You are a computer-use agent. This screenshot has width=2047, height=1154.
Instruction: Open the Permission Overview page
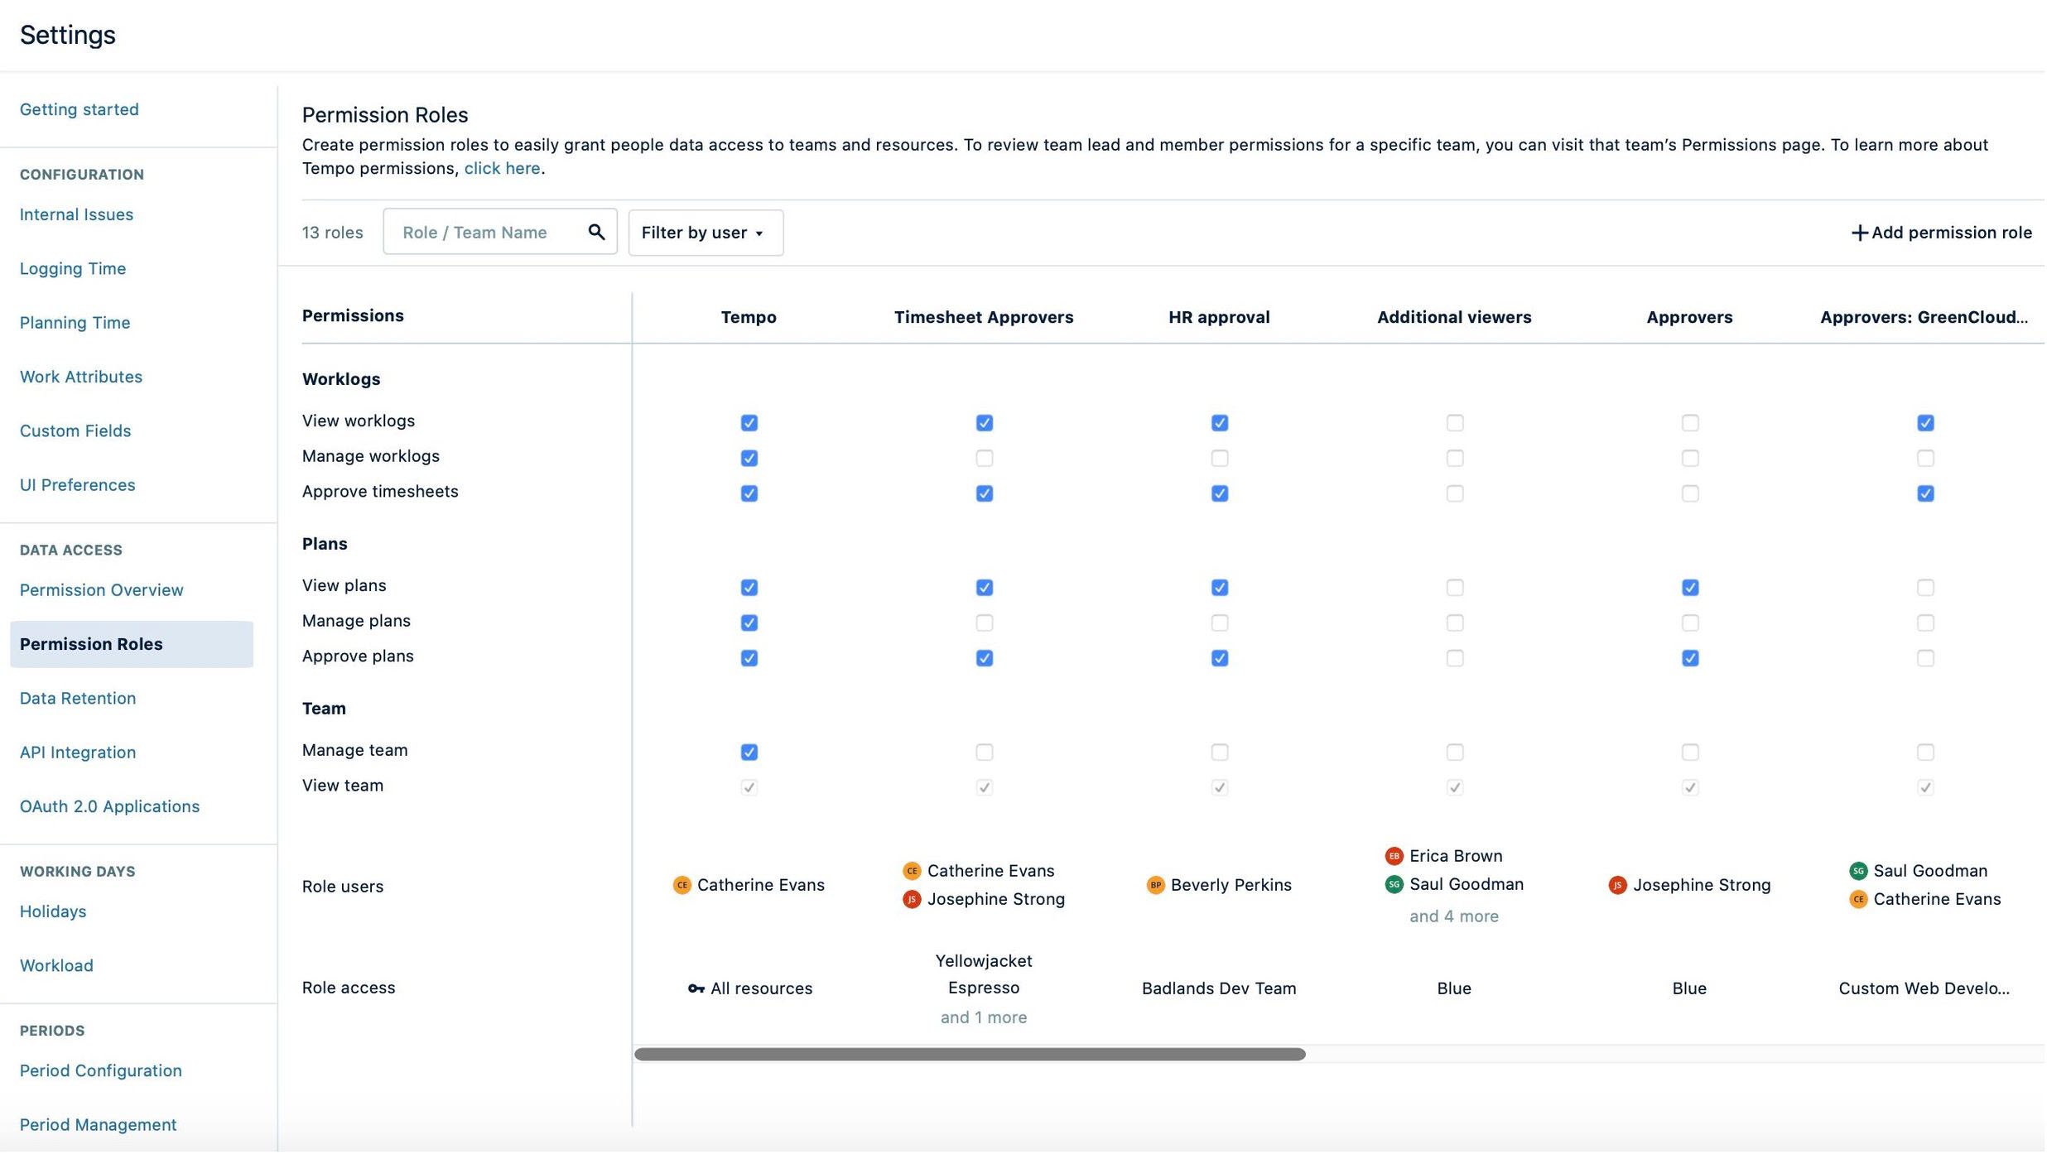click(x=101, y=589)
